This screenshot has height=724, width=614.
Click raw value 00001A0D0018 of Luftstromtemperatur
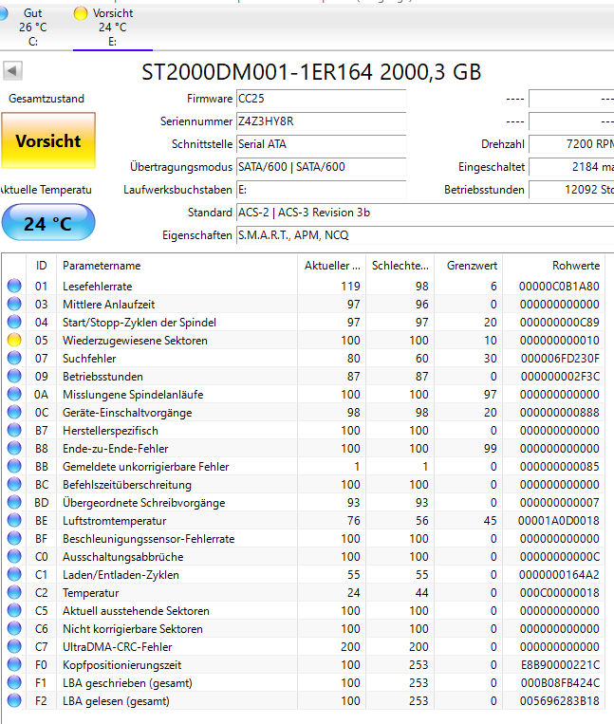pyautogui.click(x=559, y=520)
